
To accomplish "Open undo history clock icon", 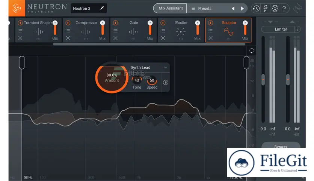I will point(256,8).
